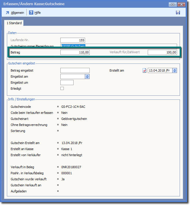
Task: Click the spinner arrows on Erstellt am date
Action: point(175,70)
